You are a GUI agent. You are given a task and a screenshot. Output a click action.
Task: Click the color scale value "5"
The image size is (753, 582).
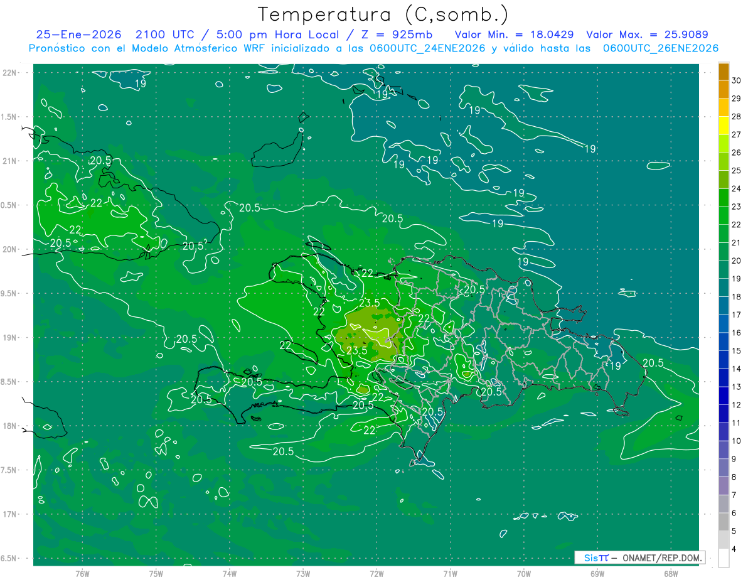734,531
